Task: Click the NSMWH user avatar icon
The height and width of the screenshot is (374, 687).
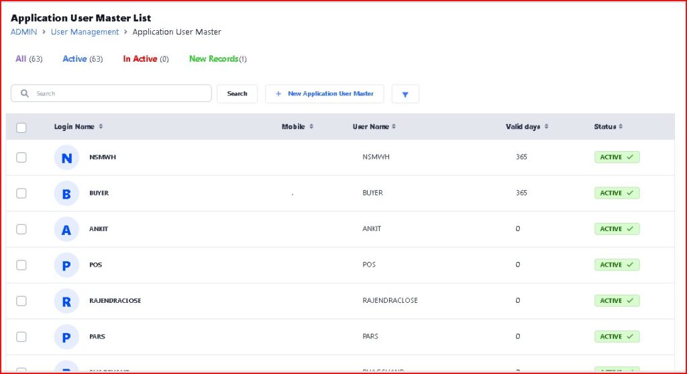Action: 66,158
